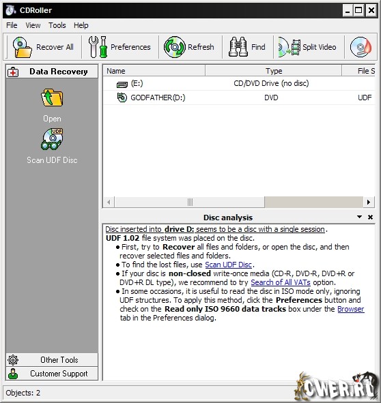The image size is (381, 403).
Task: Click the person icon beside Customer Support
Action: [x=13, y=374]
